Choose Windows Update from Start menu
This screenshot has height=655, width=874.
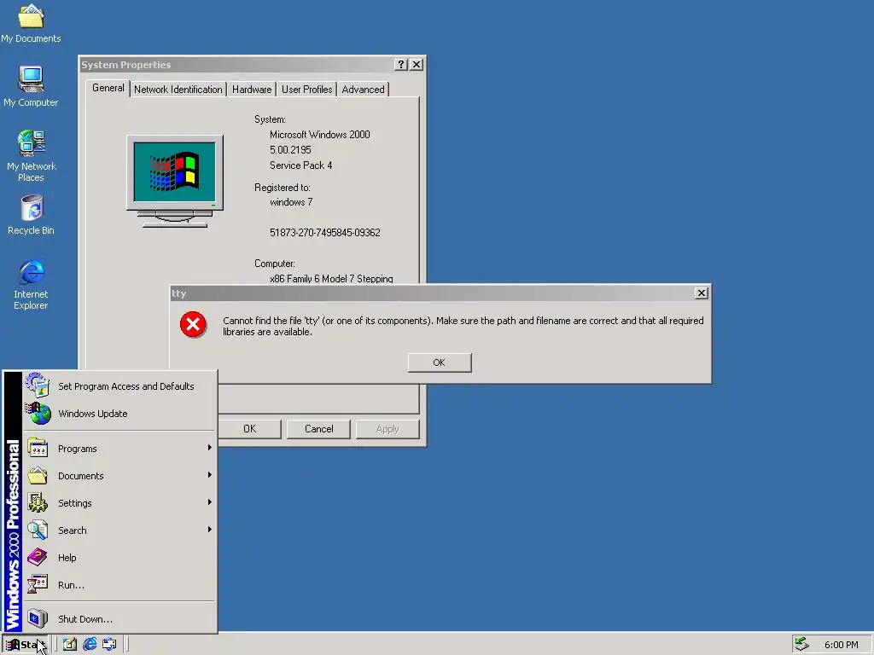(119, 414)
